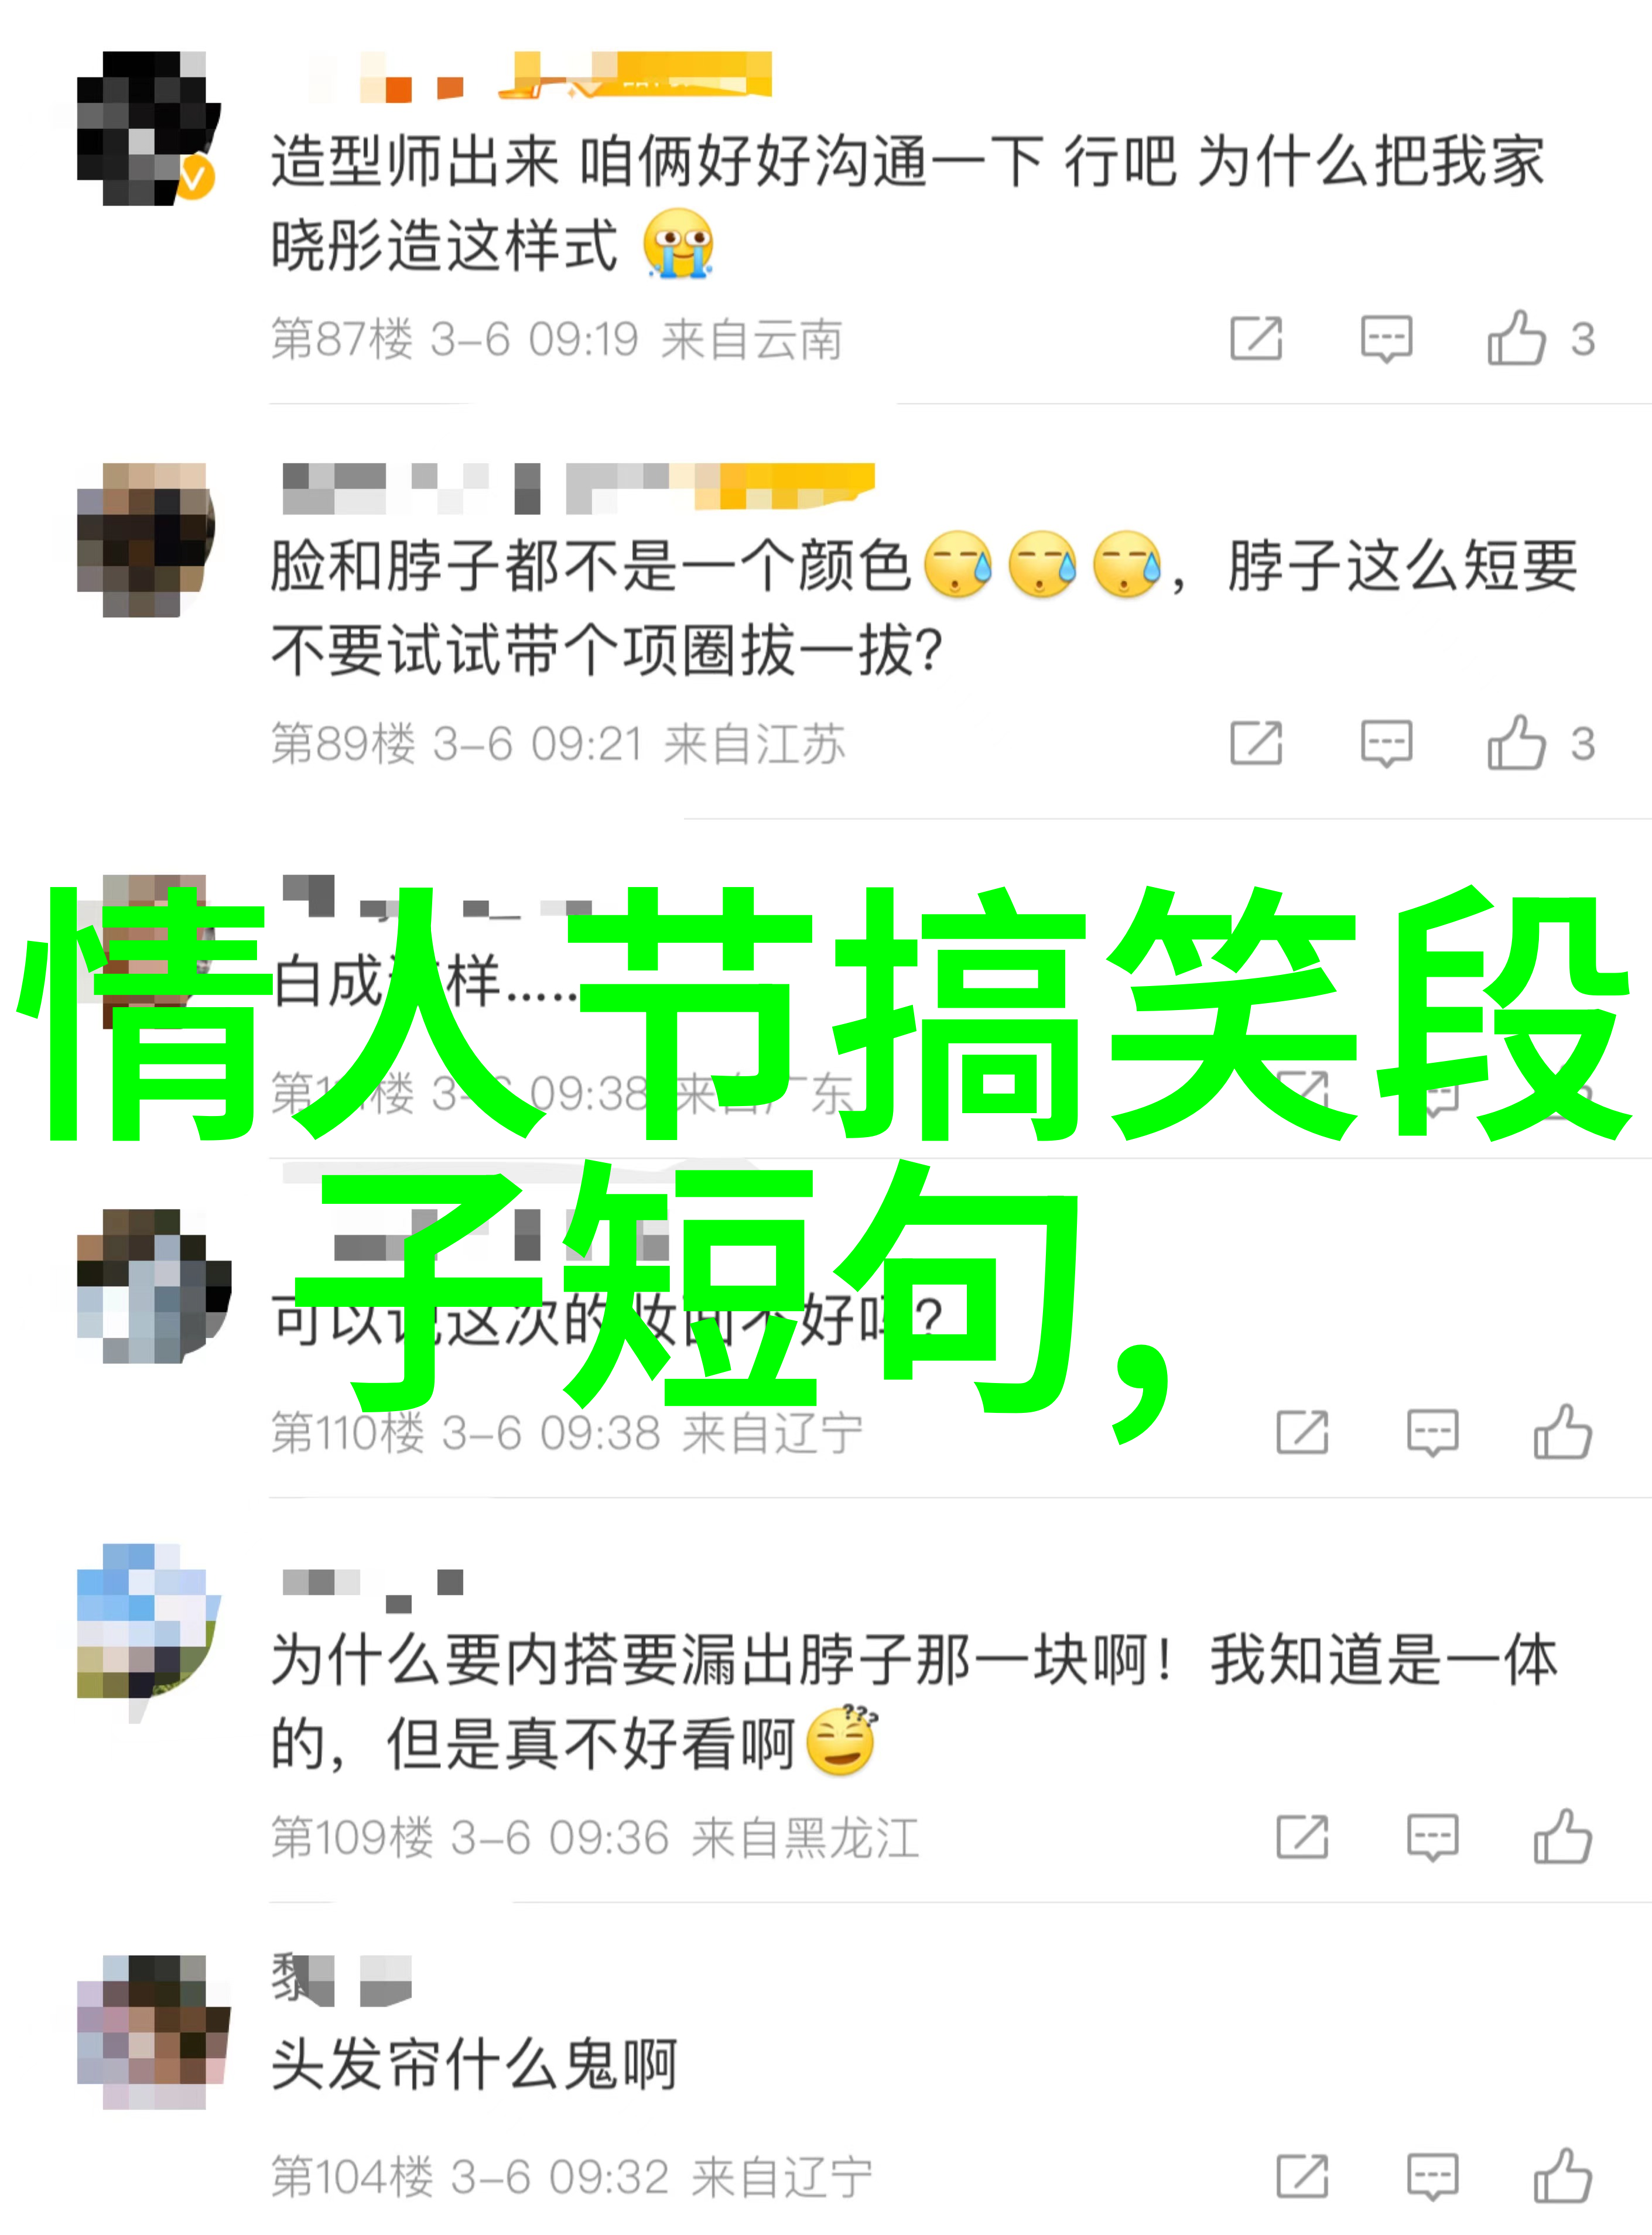1652x2235 pixels.
Task: Reply to the floor 87 comment
Action: click(x=1386, y=338)
